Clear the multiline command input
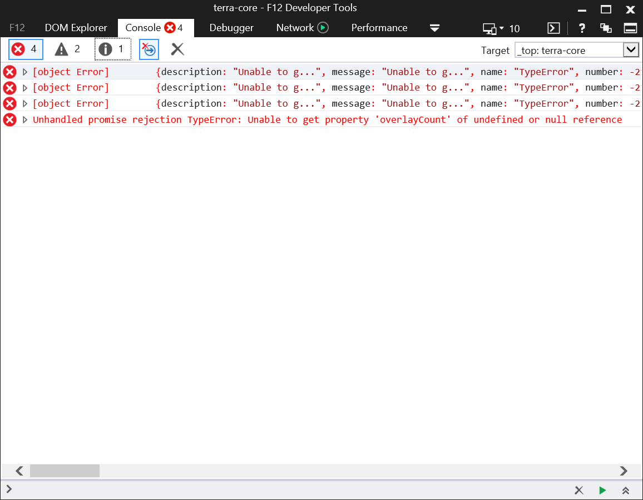 coord(579,491)
